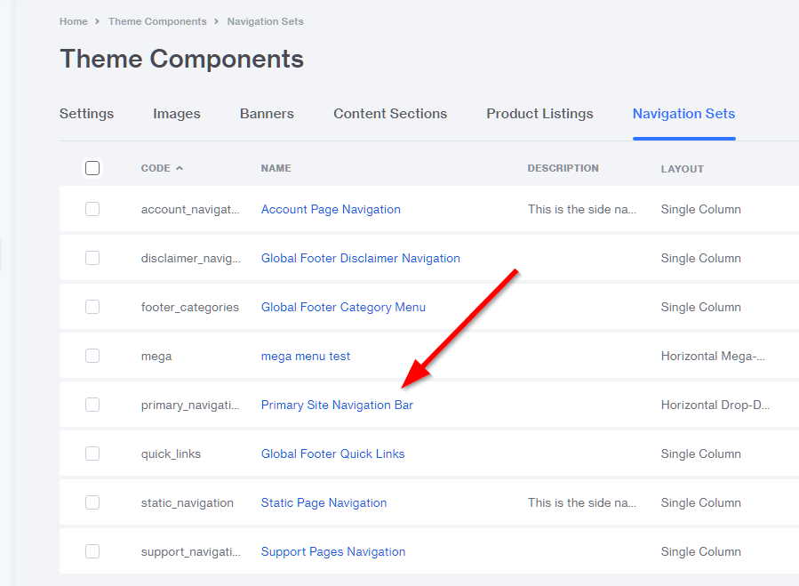Check the support_navigation row checkbox

92,551
